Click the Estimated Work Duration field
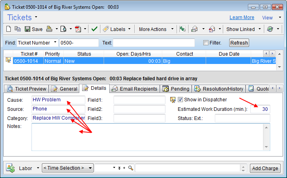This screenshot has height=178, width=287. (x=260, y=109)
